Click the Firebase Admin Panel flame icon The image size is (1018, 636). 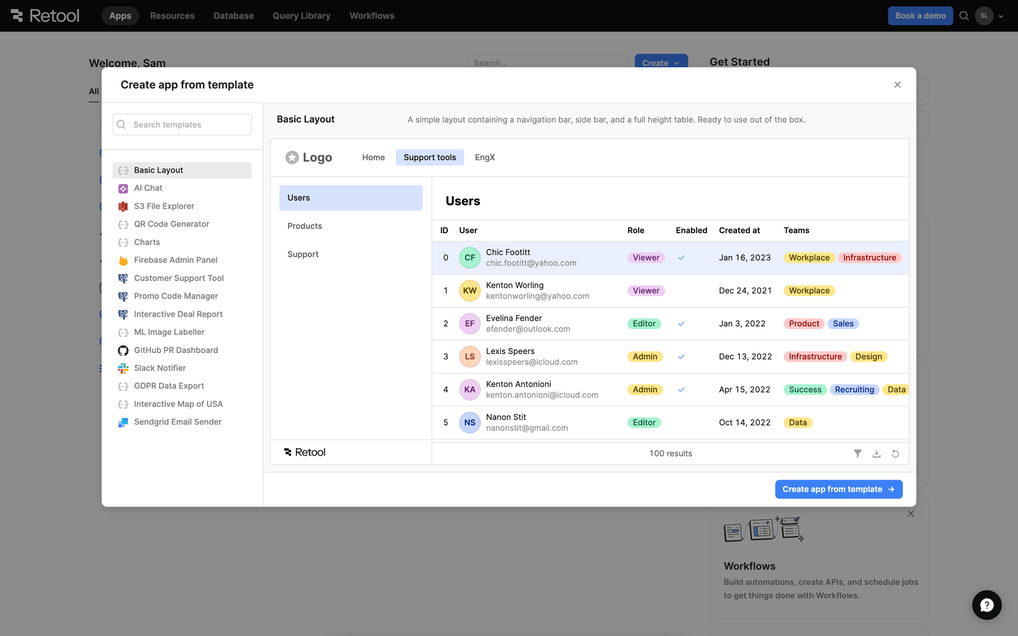pyautogui.click(x=123, y=260)
